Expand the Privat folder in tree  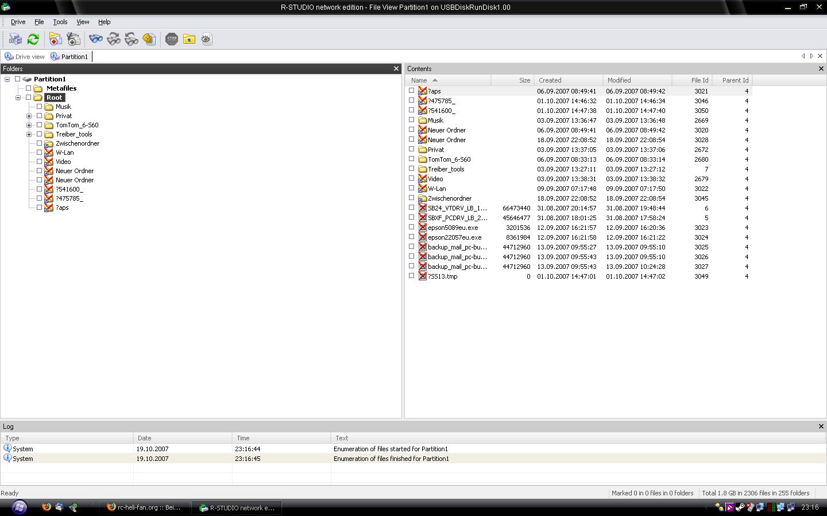29,116
